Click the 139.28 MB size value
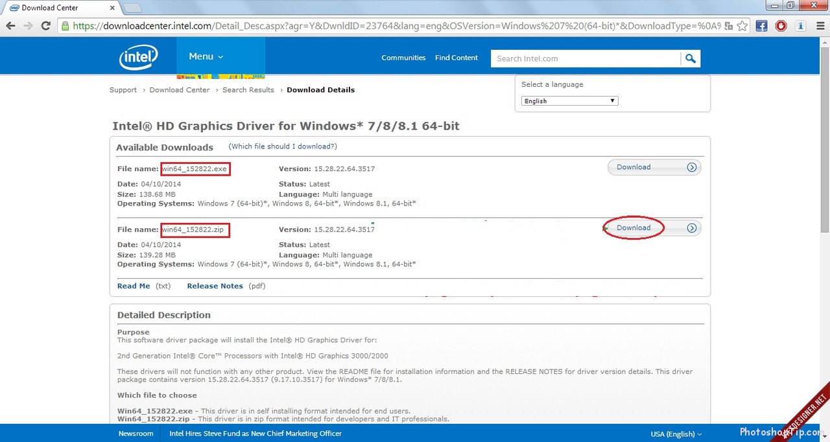The height and width of the screenshot is (442, 830). click(156, 255)
